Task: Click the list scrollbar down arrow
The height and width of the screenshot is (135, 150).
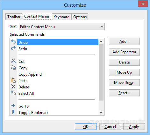Action: tap(101, 112)
